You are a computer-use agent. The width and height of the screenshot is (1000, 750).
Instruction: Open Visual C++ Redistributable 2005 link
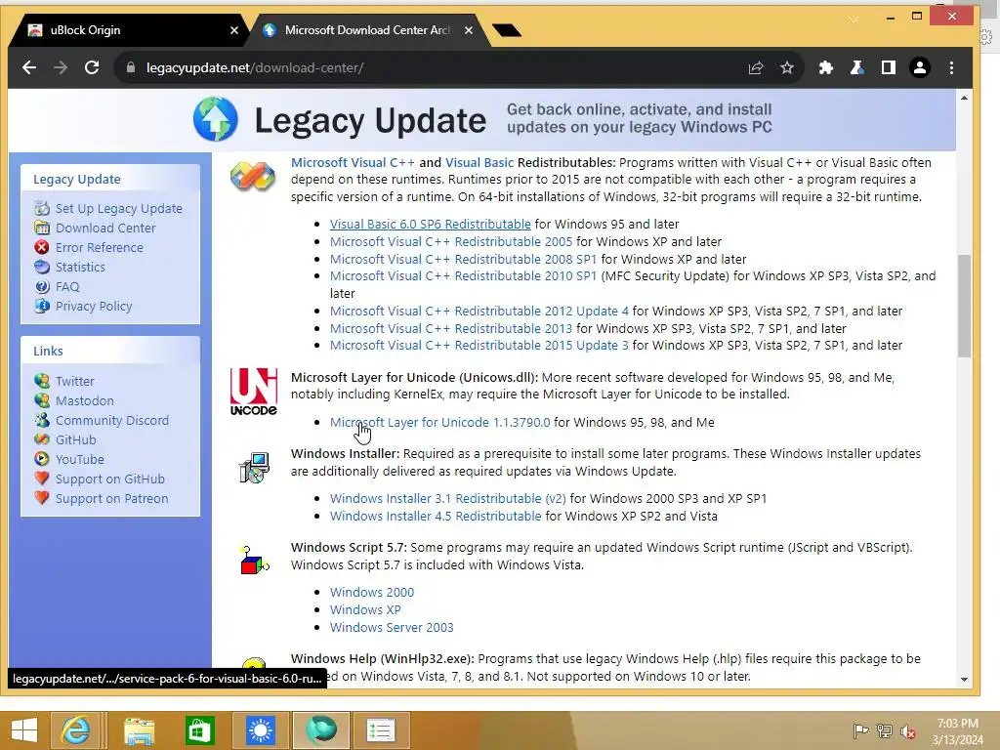tap(451, 242)
